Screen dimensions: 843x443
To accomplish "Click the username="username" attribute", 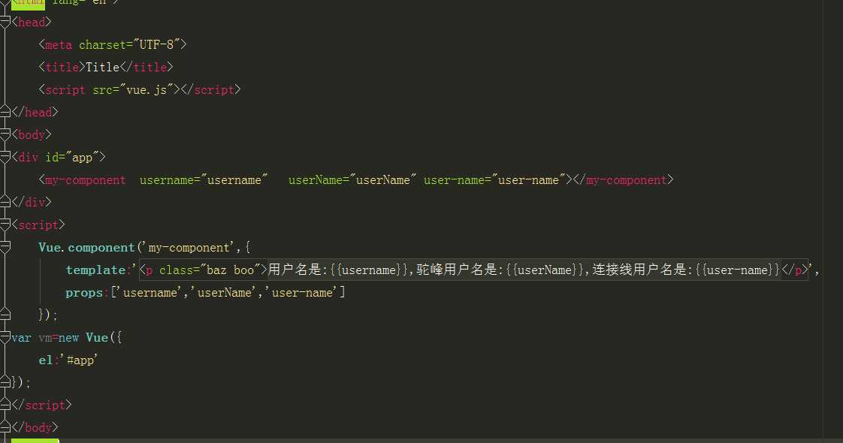I will pyautogui.click(x=204, y=180).
